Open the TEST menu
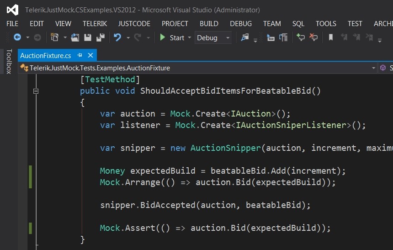 click(355, 24)
